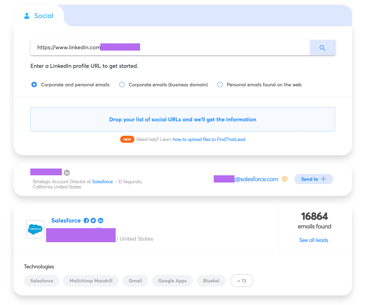Image resolution: width=380 pixels, height=305 pixels.
Task: Click the Mailchimp Mandrill technology tag
Action: pos(91,281)
